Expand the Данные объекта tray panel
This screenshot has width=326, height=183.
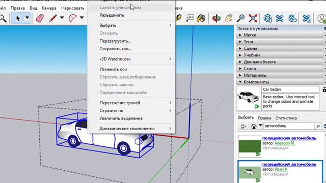(281, 62)
